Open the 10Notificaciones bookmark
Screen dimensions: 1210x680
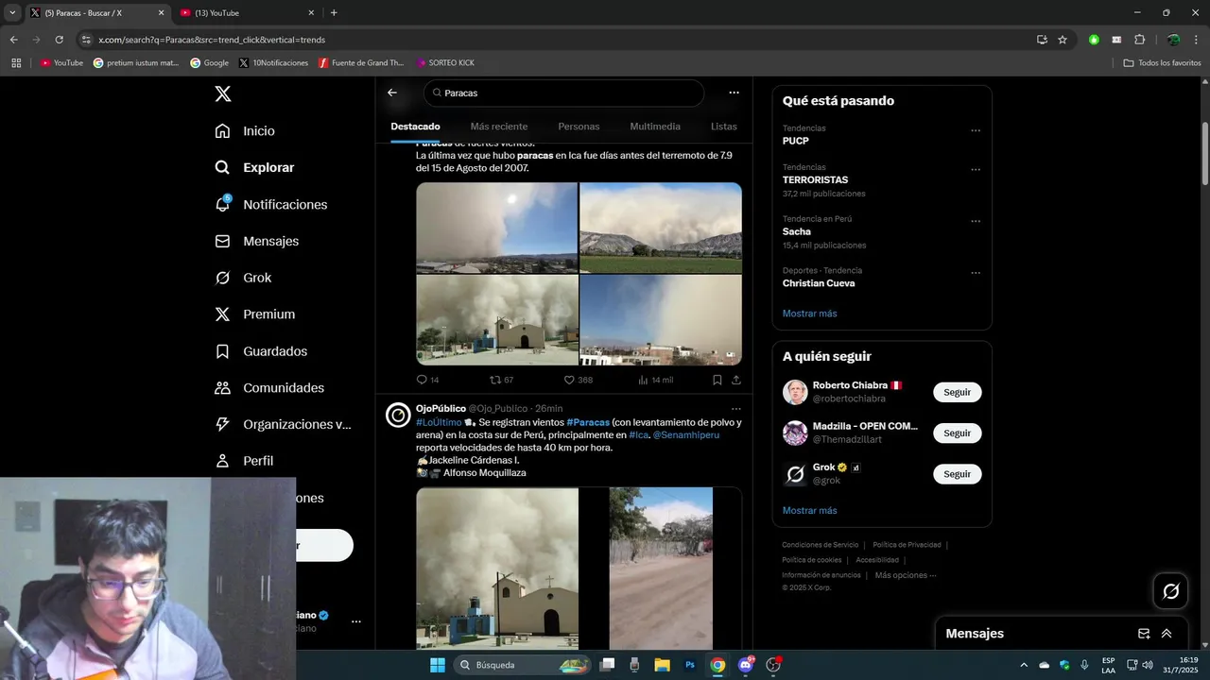point(273,63)
